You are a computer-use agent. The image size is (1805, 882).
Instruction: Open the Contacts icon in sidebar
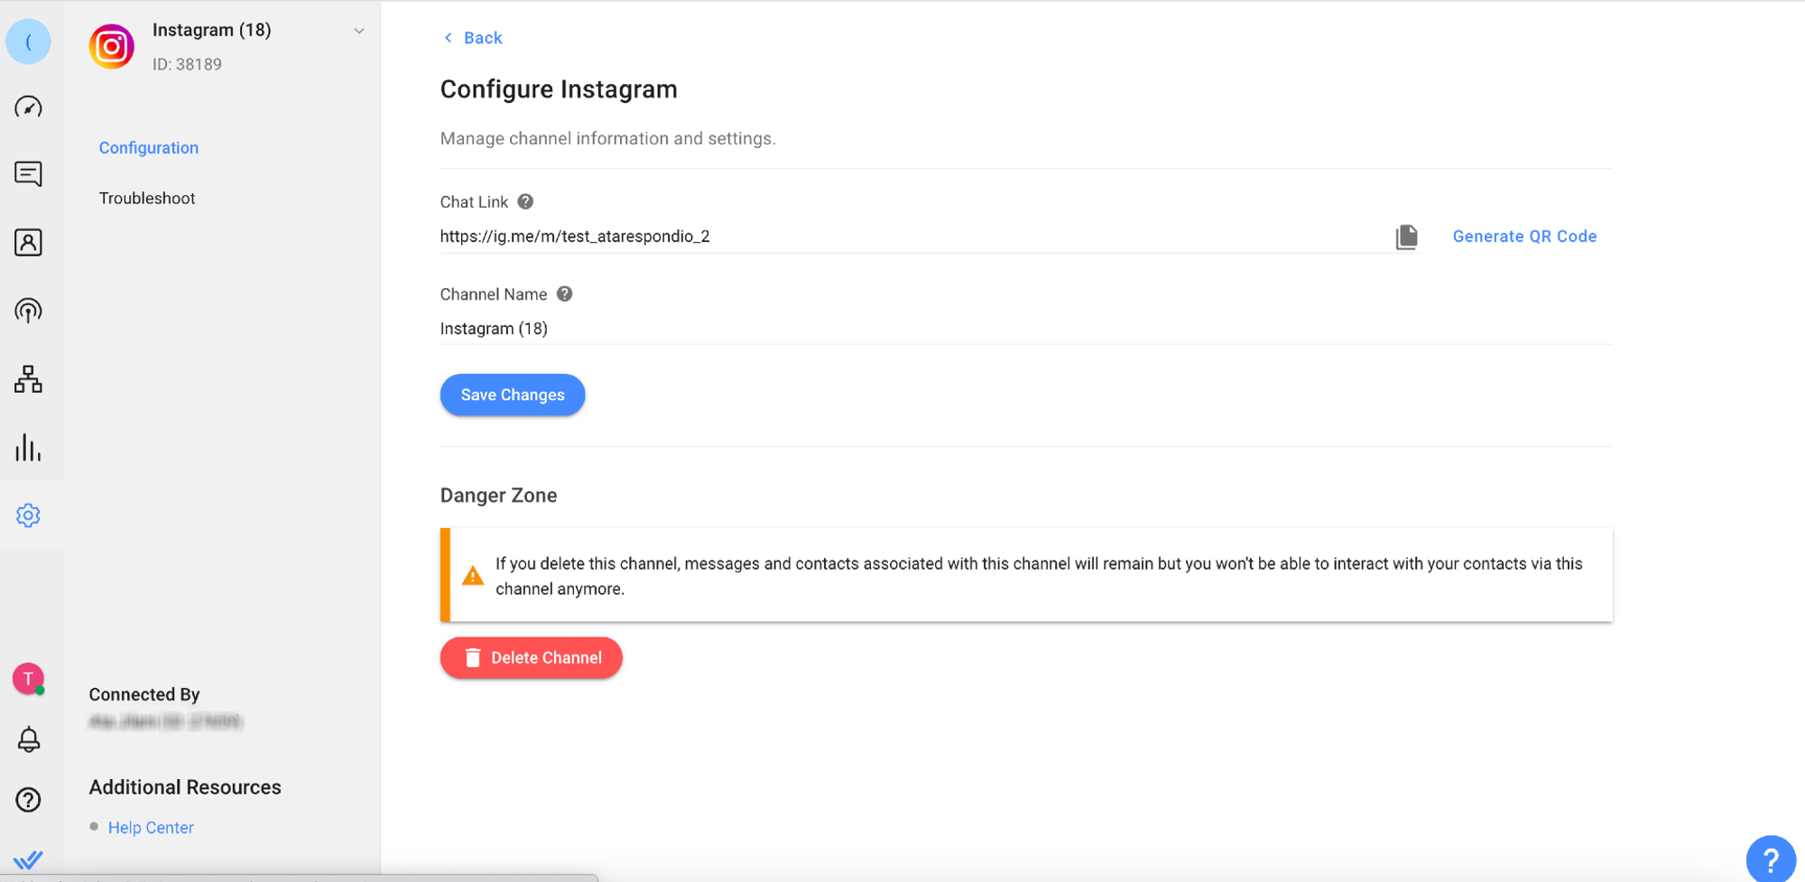pos(28,242)
